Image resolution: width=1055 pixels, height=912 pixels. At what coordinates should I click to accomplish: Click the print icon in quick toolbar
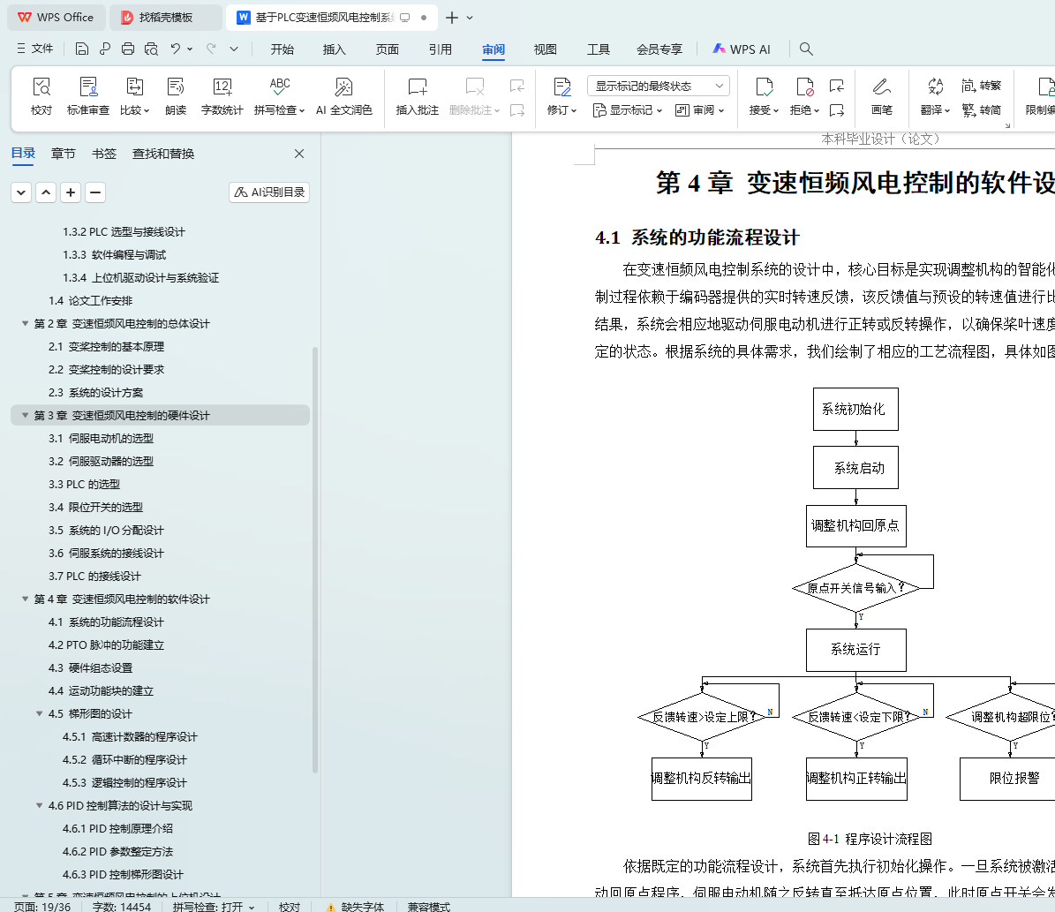128,49
